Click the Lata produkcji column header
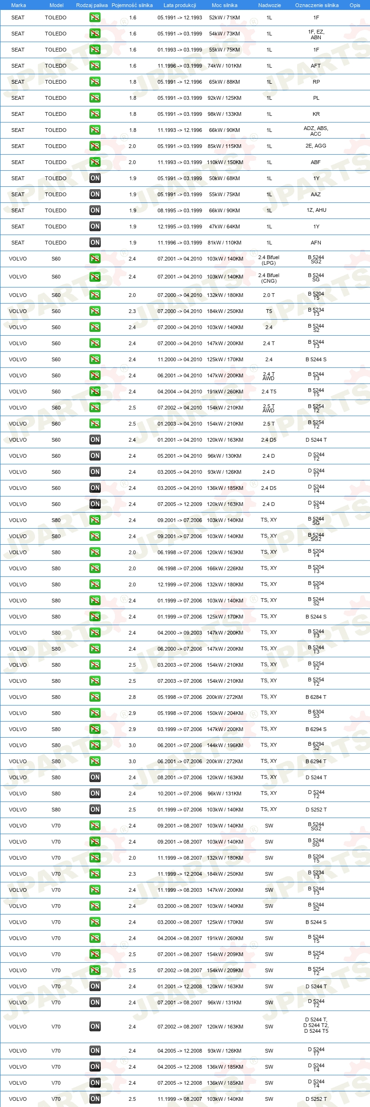 click(x=180, y=5)
